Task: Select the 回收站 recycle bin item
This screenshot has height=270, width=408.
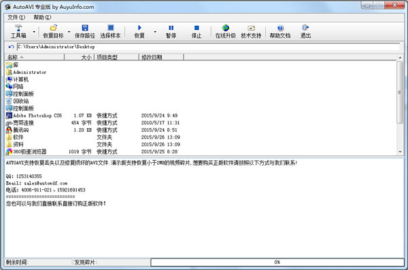Action: [x=18, y=101]
